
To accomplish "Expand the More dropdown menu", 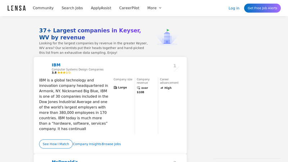I will coord(154,8).
